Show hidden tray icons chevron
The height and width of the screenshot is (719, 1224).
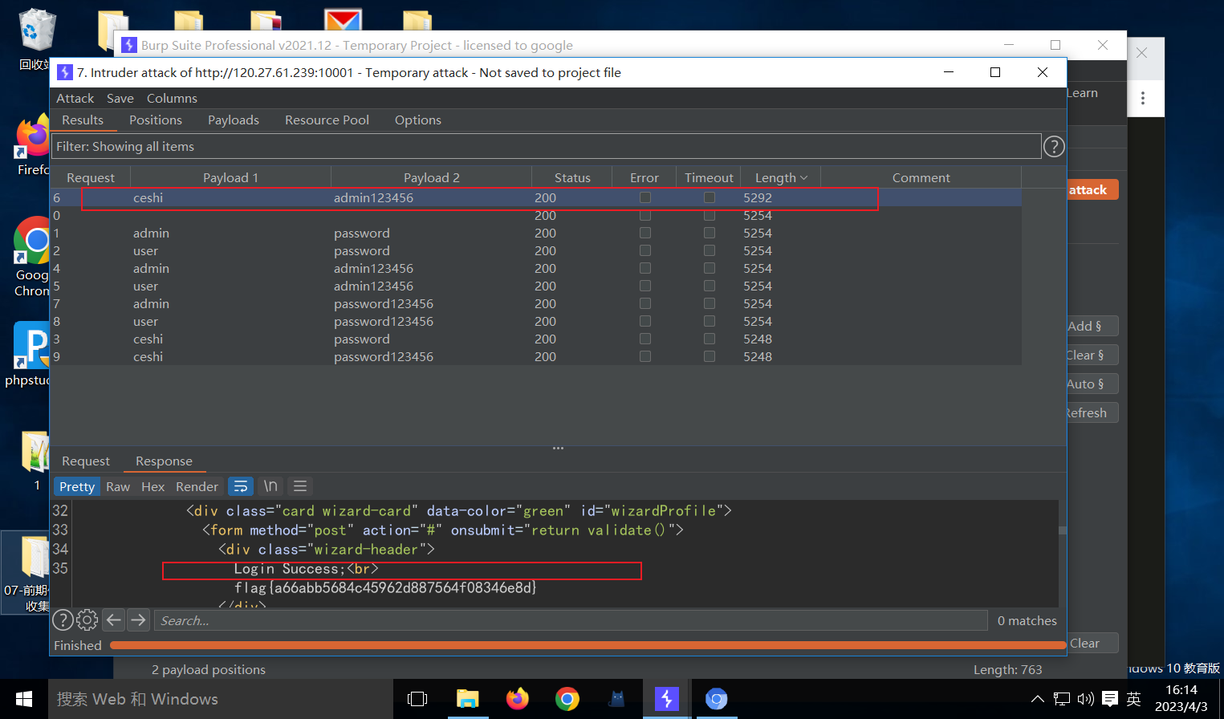[x=1037, y=699]
